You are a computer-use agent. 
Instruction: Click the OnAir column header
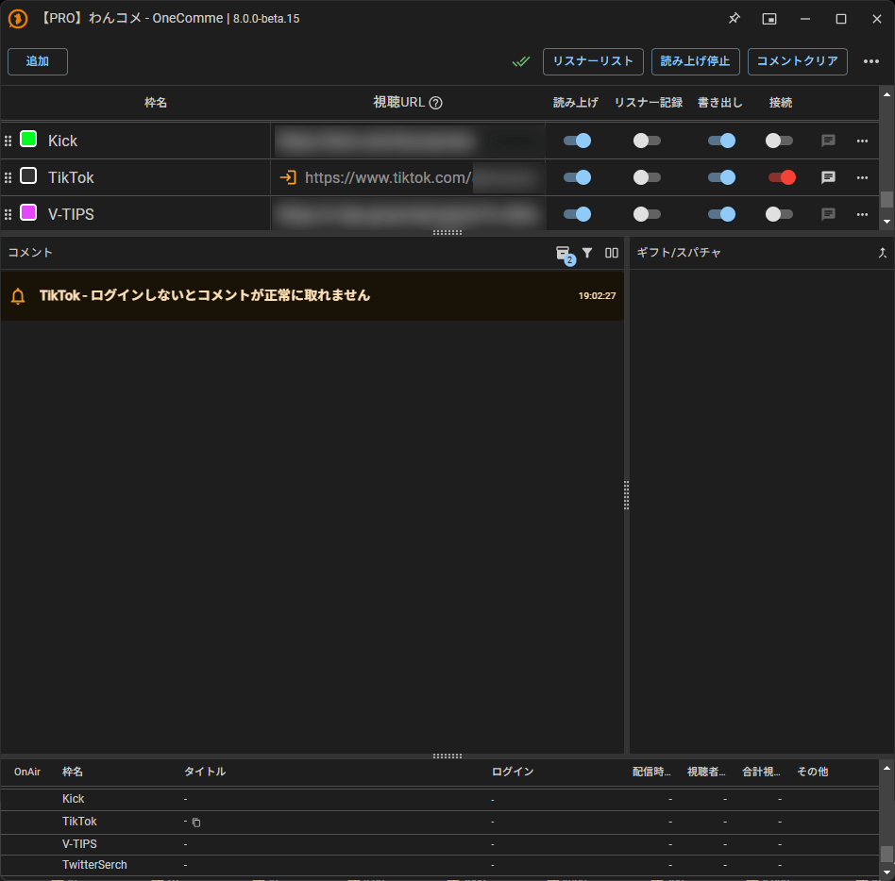27,772
